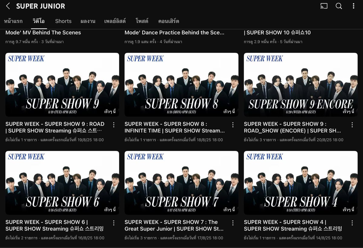Image resolution: width=363 pixels, height=248 pixels.
Task: Click premiere info dated 19/8/25 18:00
Action: (55, 140)
